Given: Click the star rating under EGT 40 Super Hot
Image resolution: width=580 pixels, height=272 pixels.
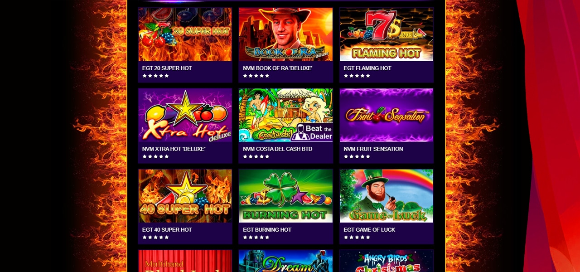Looking at the screenshot, I should [x=155, y=237].
